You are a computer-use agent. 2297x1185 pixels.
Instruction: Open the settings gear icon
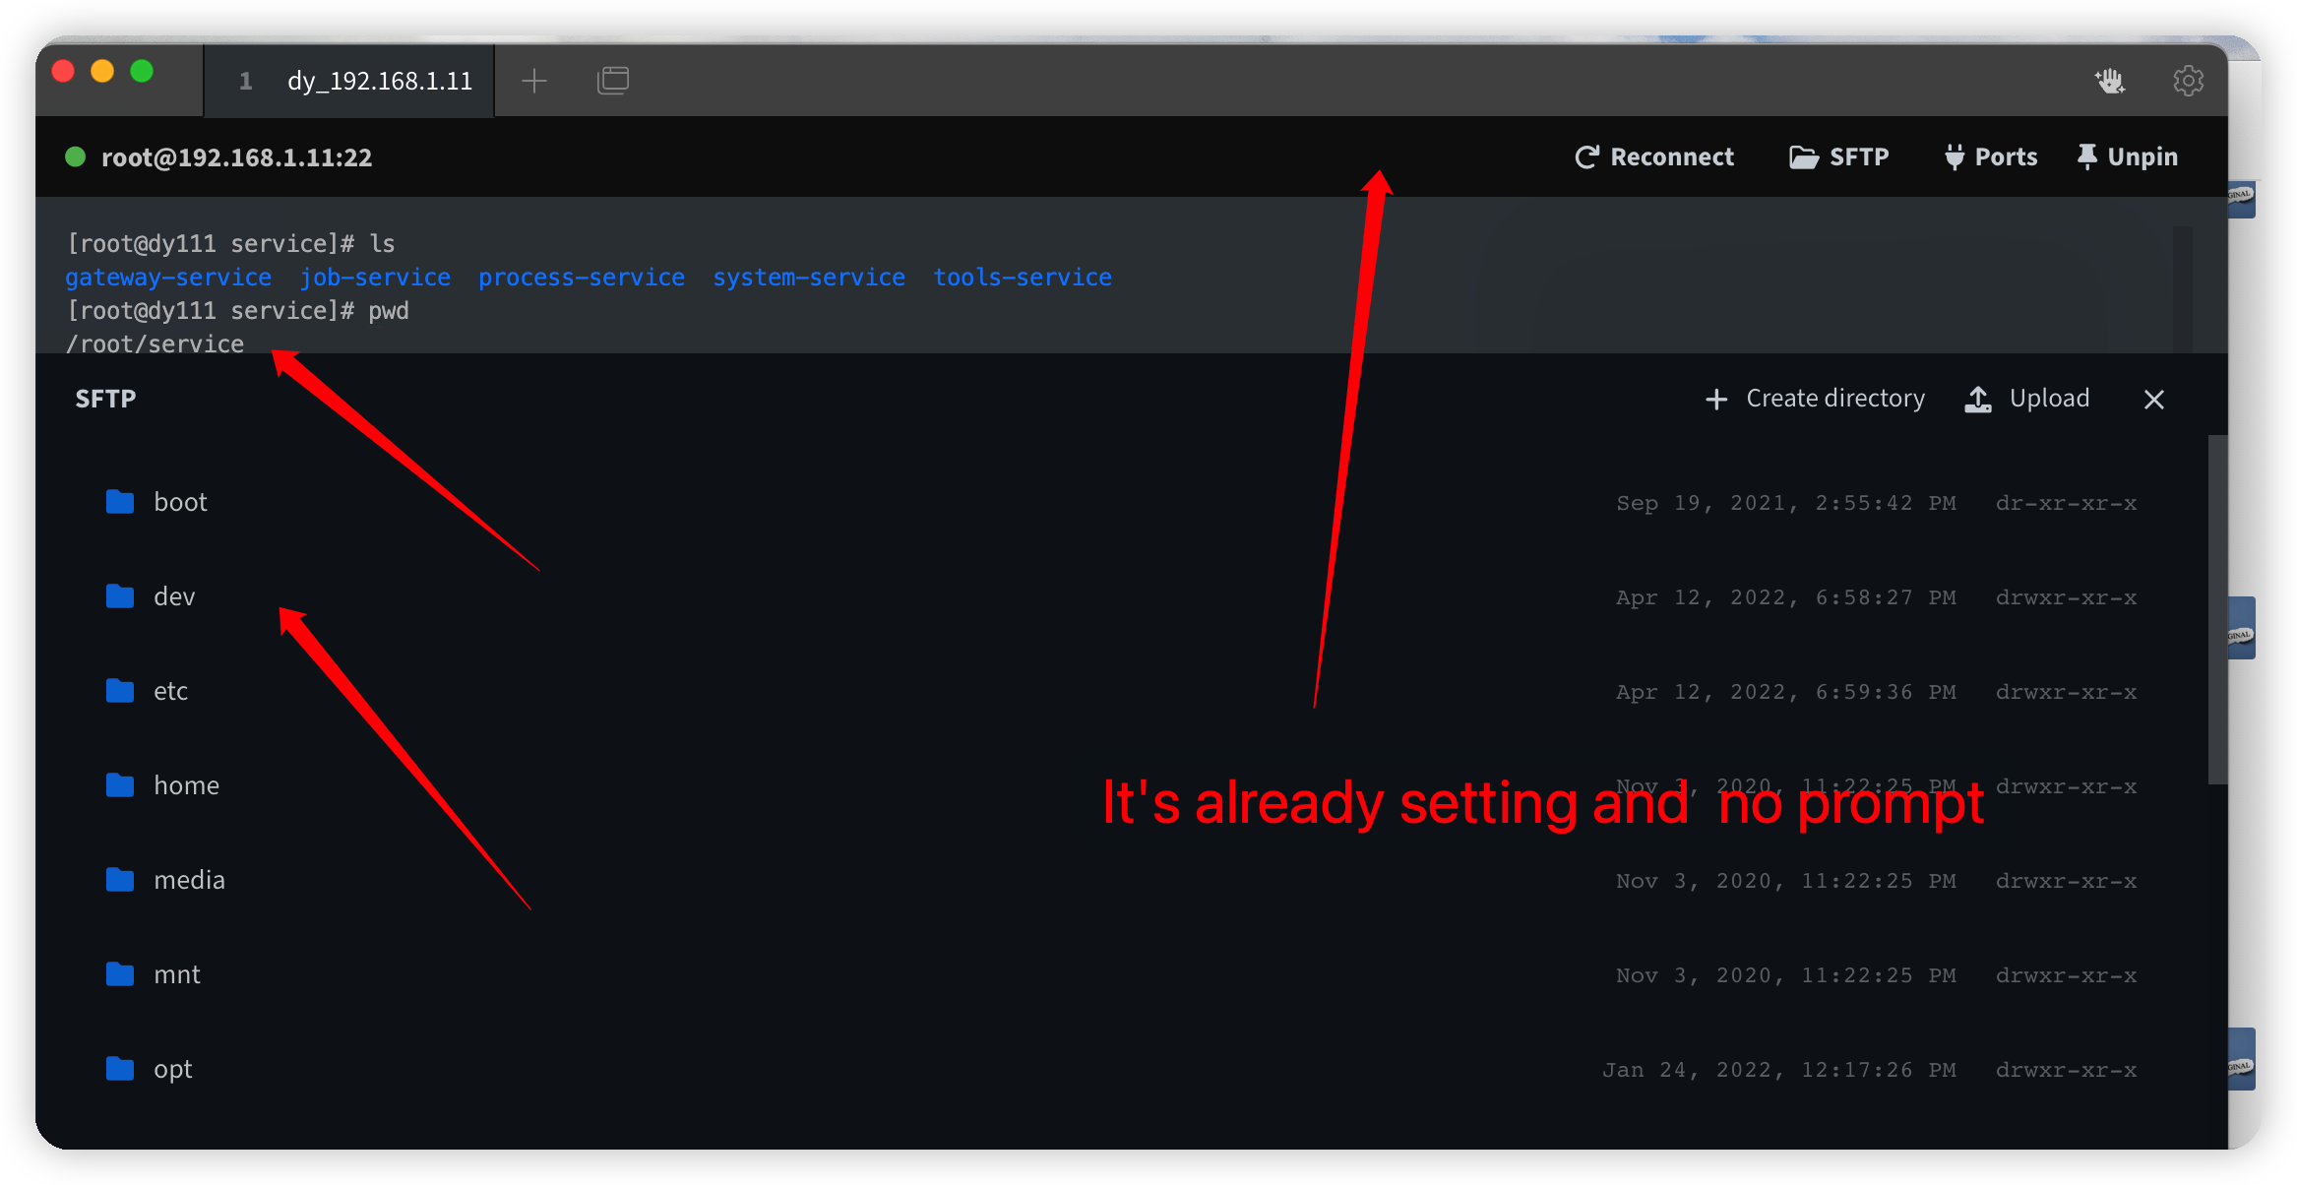tap(2188, 81)
